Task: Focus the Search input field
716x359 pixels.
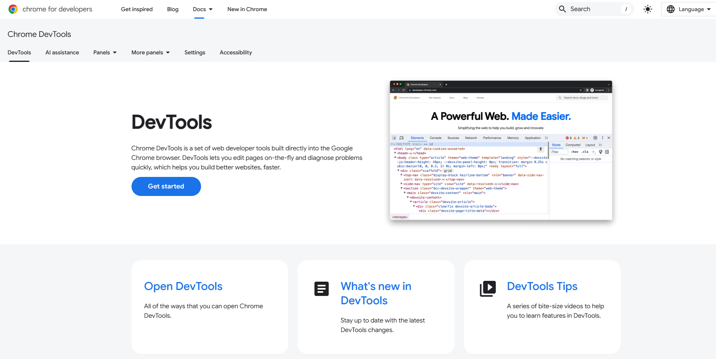Action: pyautogui.click(x=594, y=9)
